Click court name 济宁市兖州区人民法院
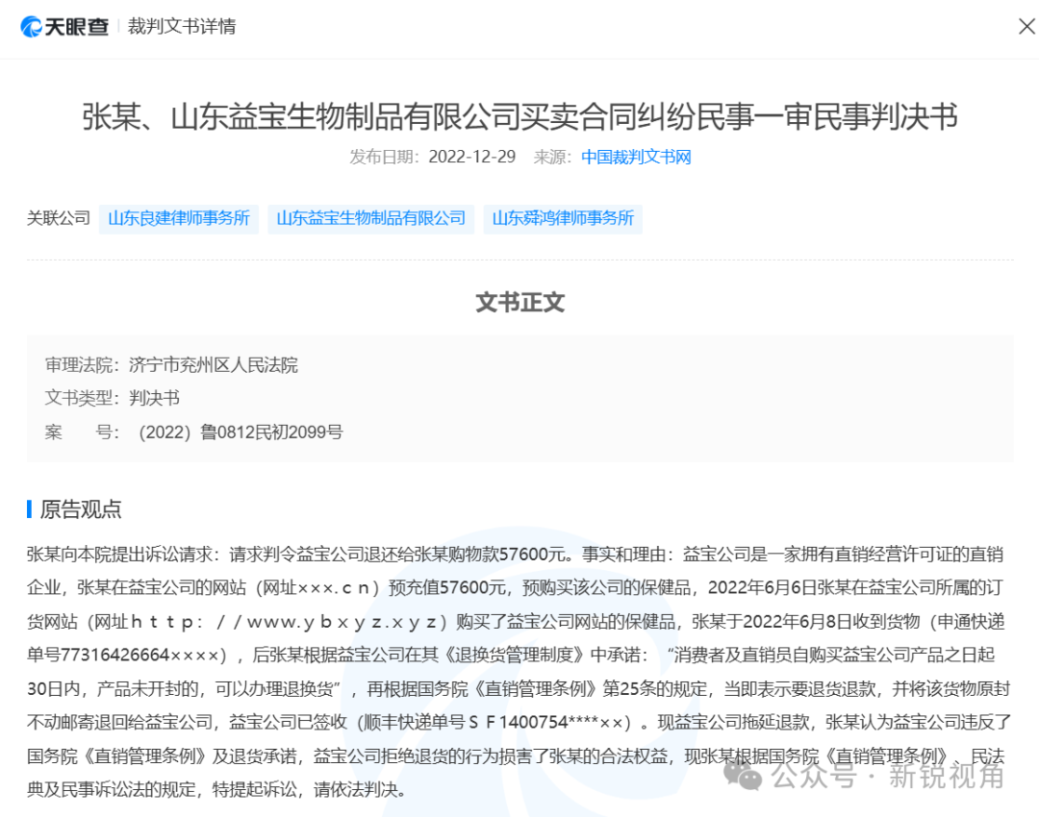 214,364
